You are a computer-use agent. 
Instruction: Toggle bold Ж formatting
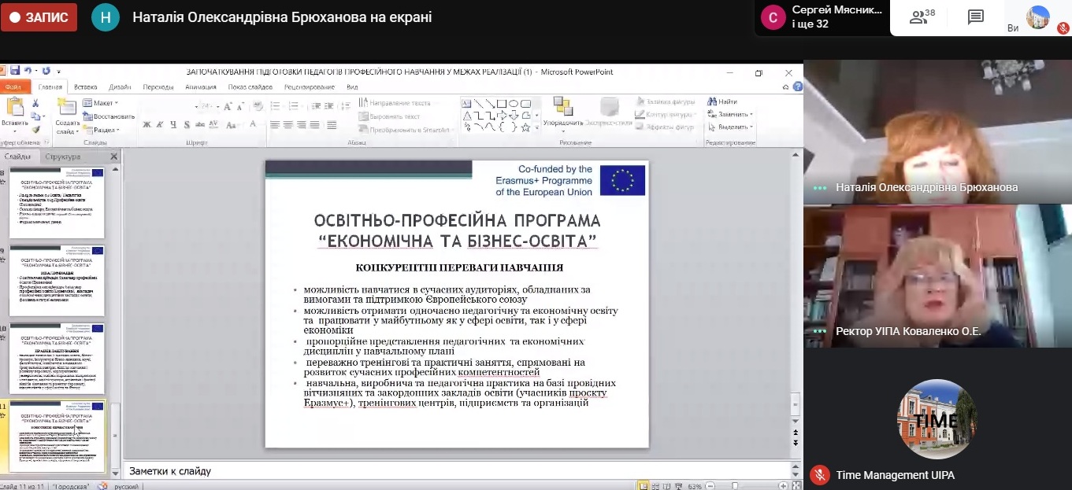(x=147, y=124)
